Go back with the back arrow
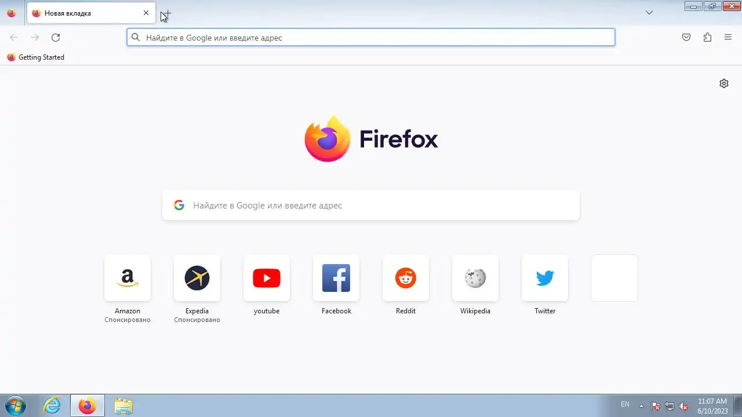The image size is (742, 417). [14, 38]
